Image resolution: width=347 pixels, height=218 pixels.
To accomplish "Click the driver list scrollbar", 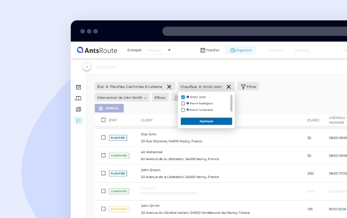I will tap(231, 103).
